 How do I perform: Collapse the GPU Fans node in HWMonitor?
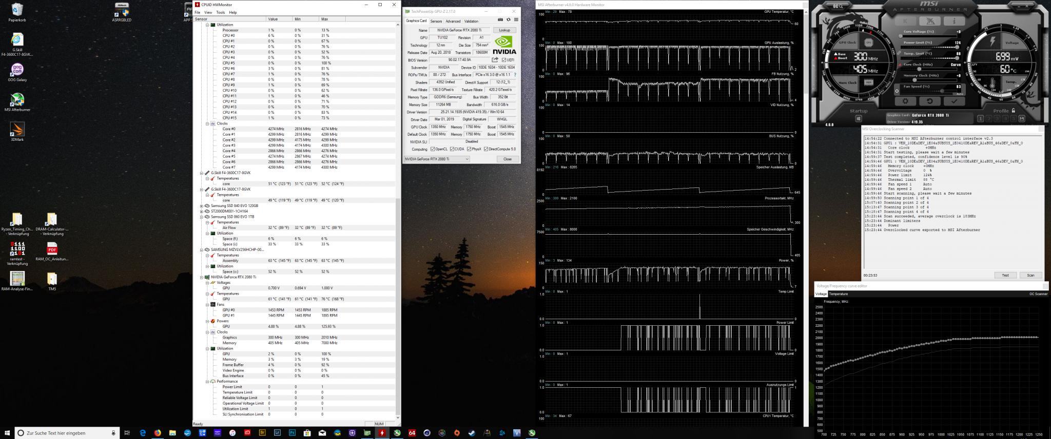pos(207,304)
